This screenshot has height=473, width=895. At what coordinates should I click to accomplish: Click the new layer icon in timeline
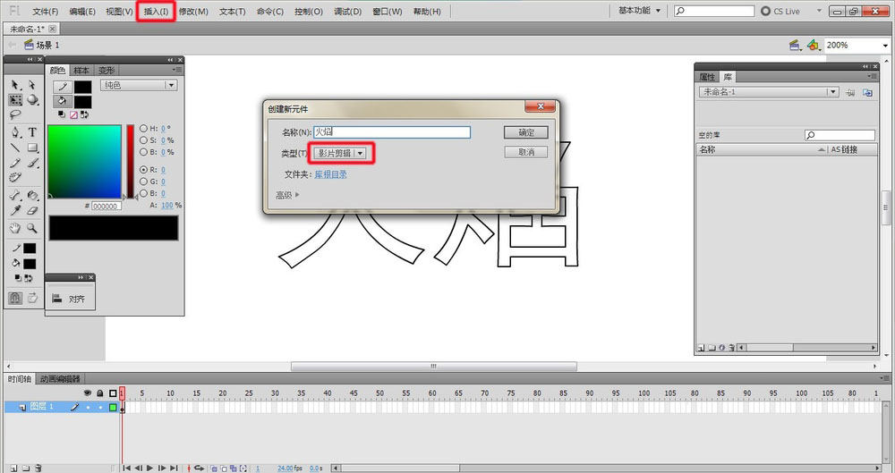[12, 467]
